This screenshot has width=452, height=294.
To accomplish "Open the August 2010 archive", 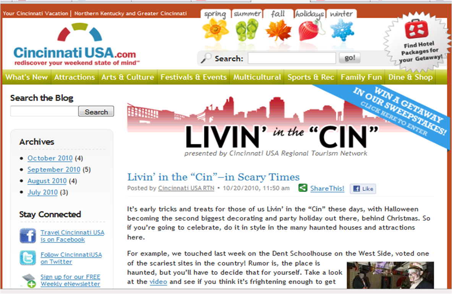I will point(47,181).
